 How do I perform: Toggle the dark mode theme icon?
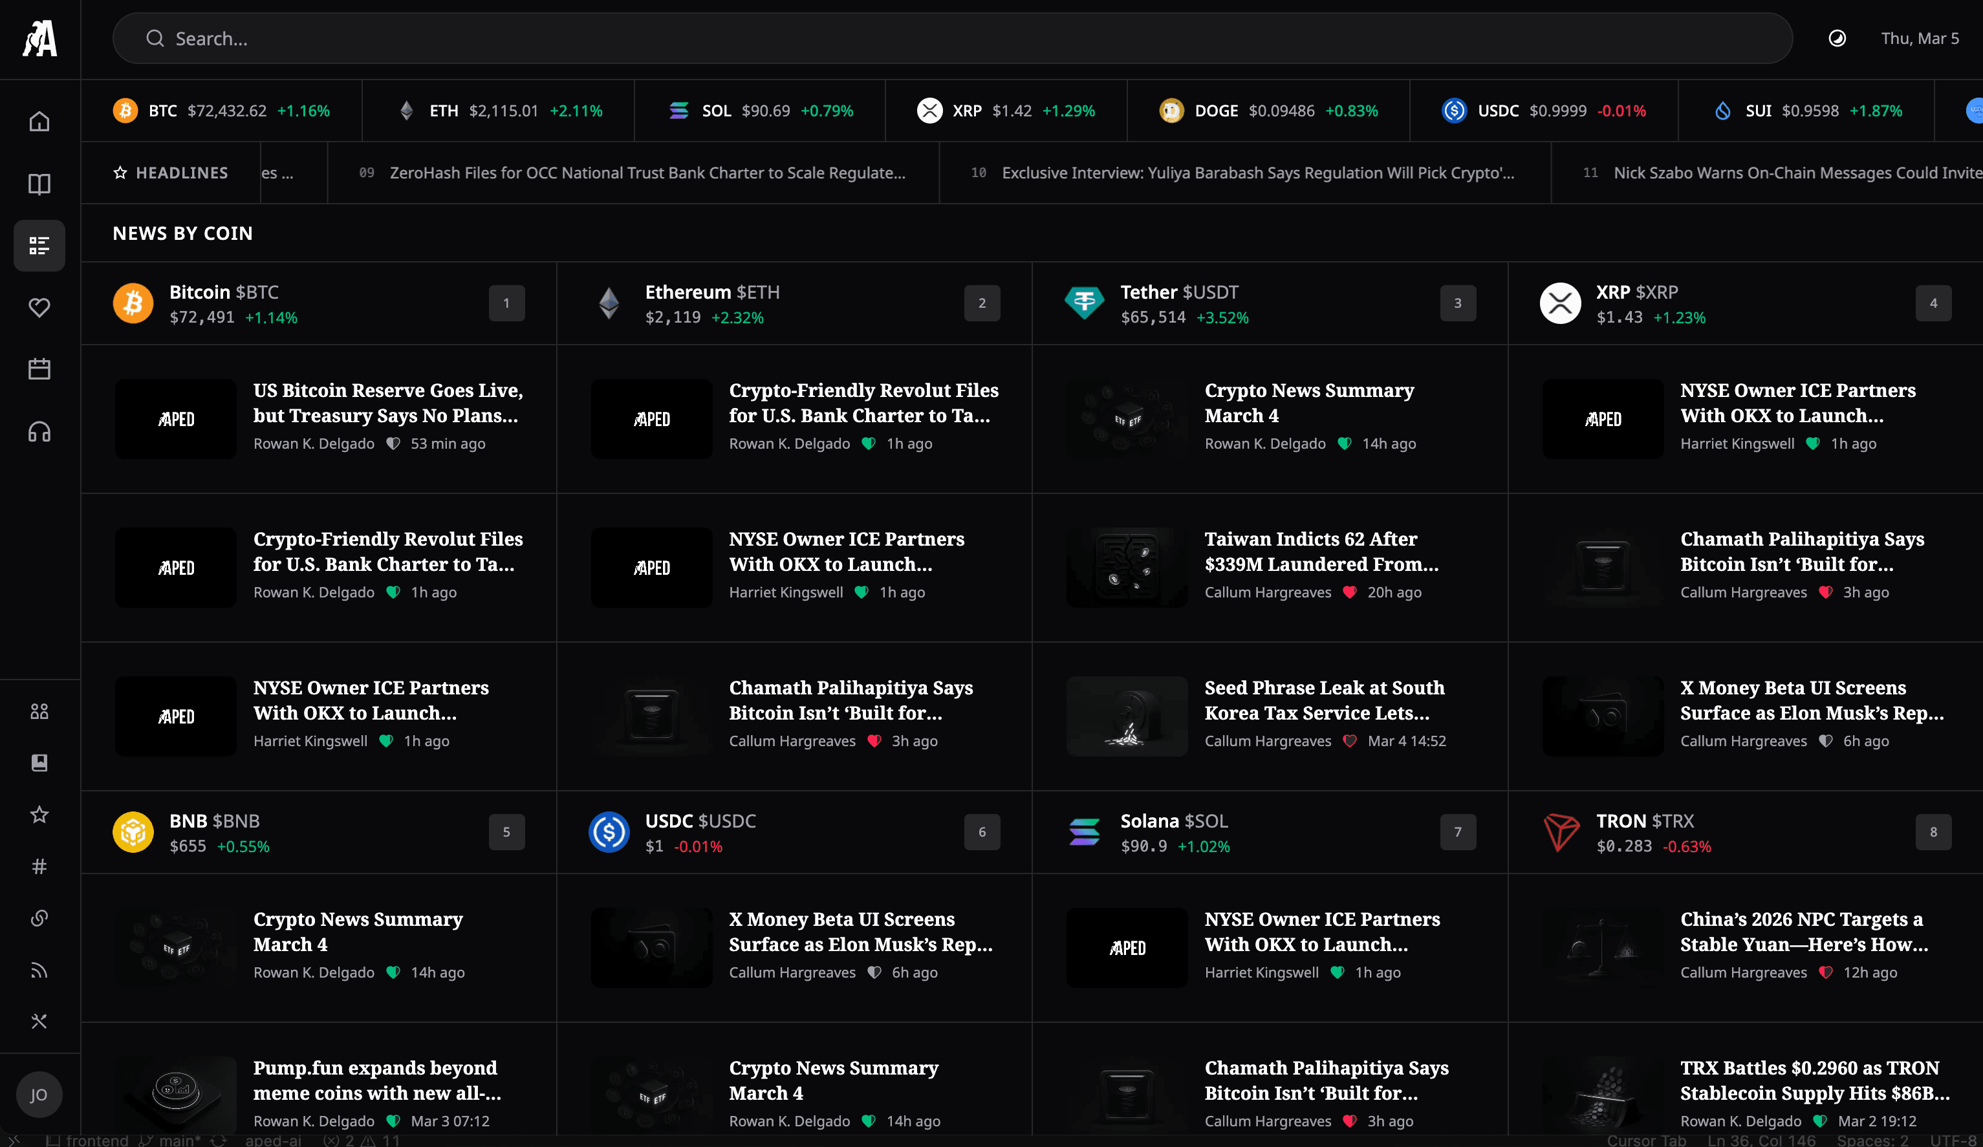pos(1837,39)
